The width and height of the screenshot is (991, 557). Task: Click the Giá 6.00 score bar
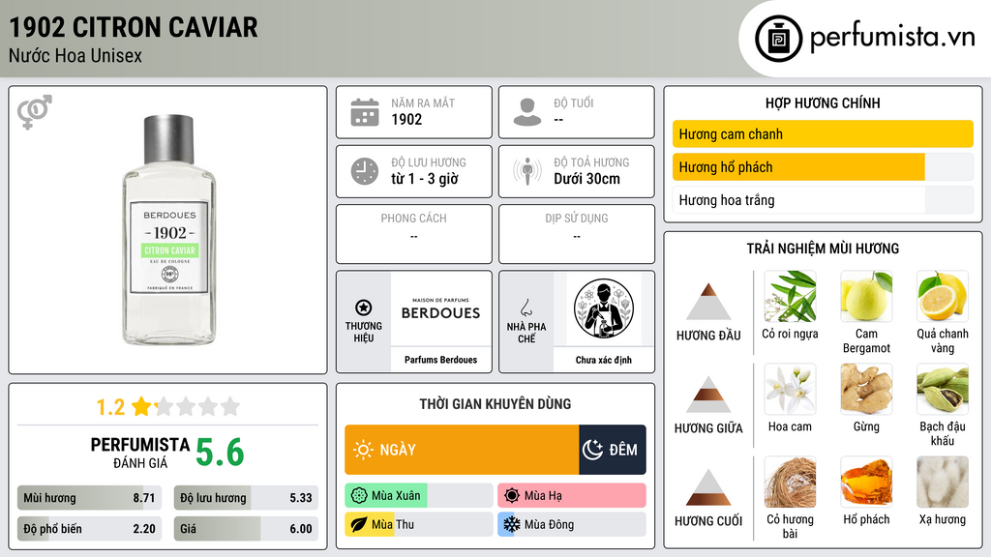point(246,529)
